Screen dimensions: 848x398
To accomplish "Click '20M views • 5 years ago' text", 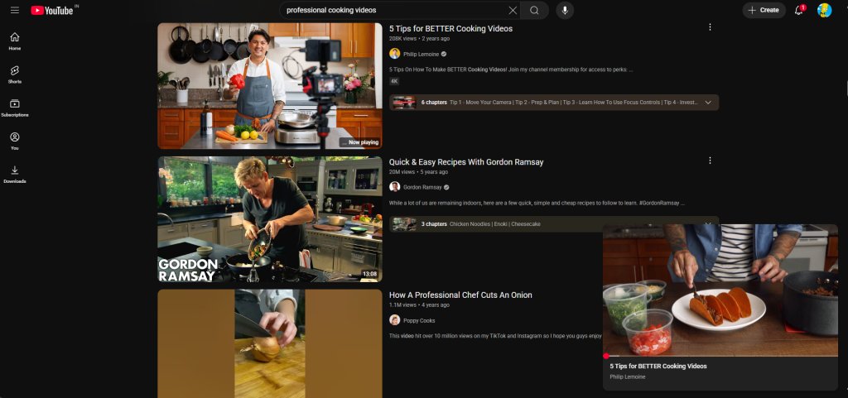I will coord(418,172).
